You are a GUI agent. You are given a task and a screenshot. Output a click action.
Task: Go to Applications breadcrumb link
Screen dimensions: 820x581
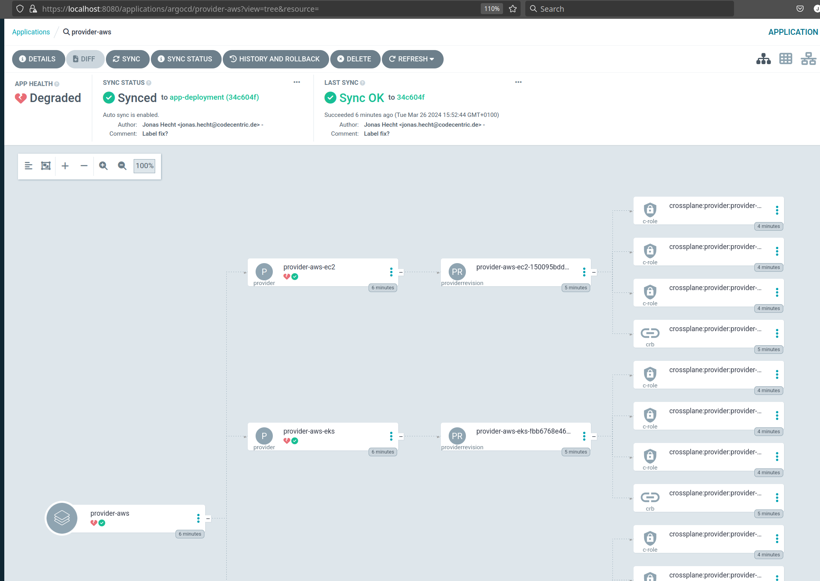(x=31, y=32)
